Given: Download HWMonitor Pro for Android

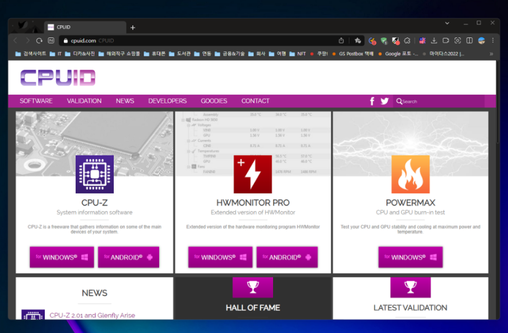Looking at the screenshot, I should tap(287, 257).
